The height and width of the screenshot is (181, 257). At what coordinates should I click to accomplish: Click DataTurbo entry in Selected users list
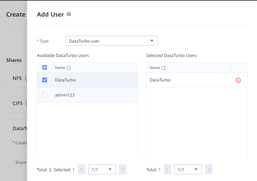160,80
